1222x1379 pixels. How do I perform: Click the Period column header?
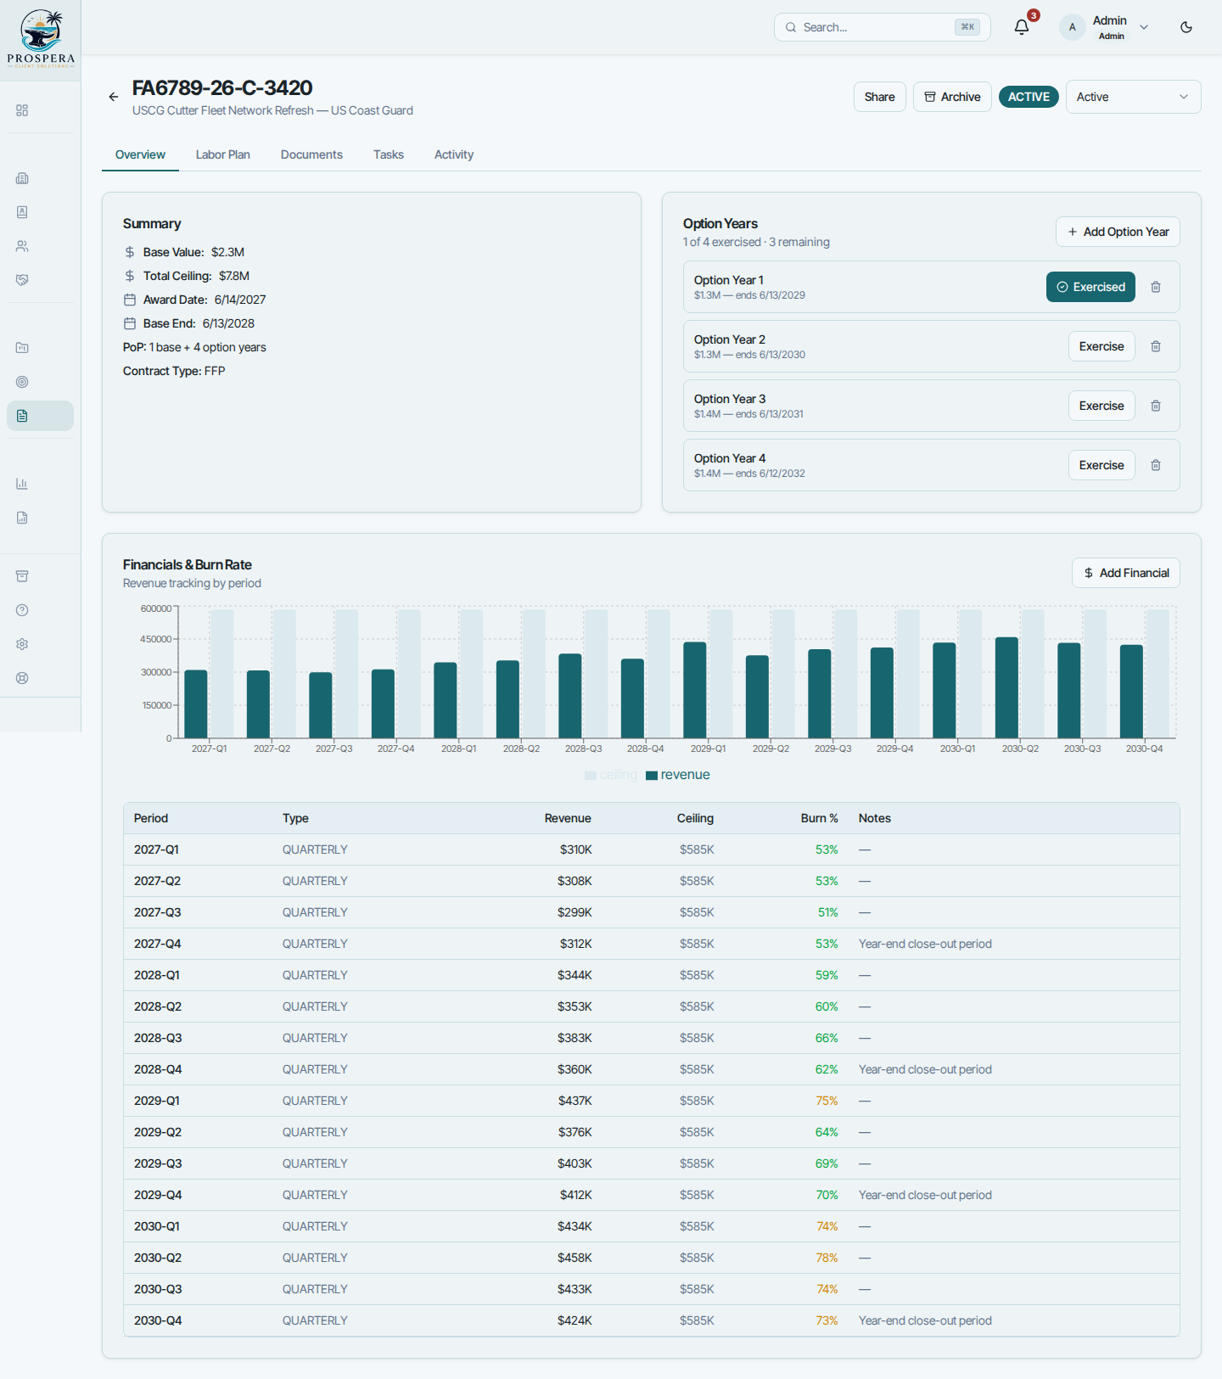(x=151, y=818)
